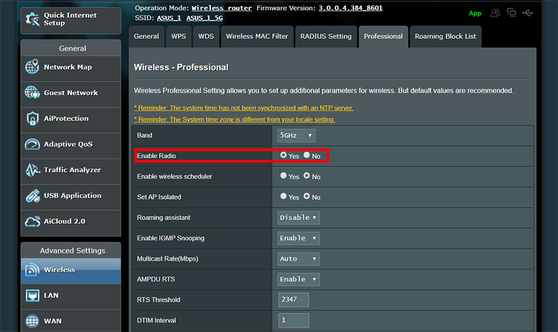Click the firmware version link
The height and width of the screenshot is (332, 558).
pos(350,8)
